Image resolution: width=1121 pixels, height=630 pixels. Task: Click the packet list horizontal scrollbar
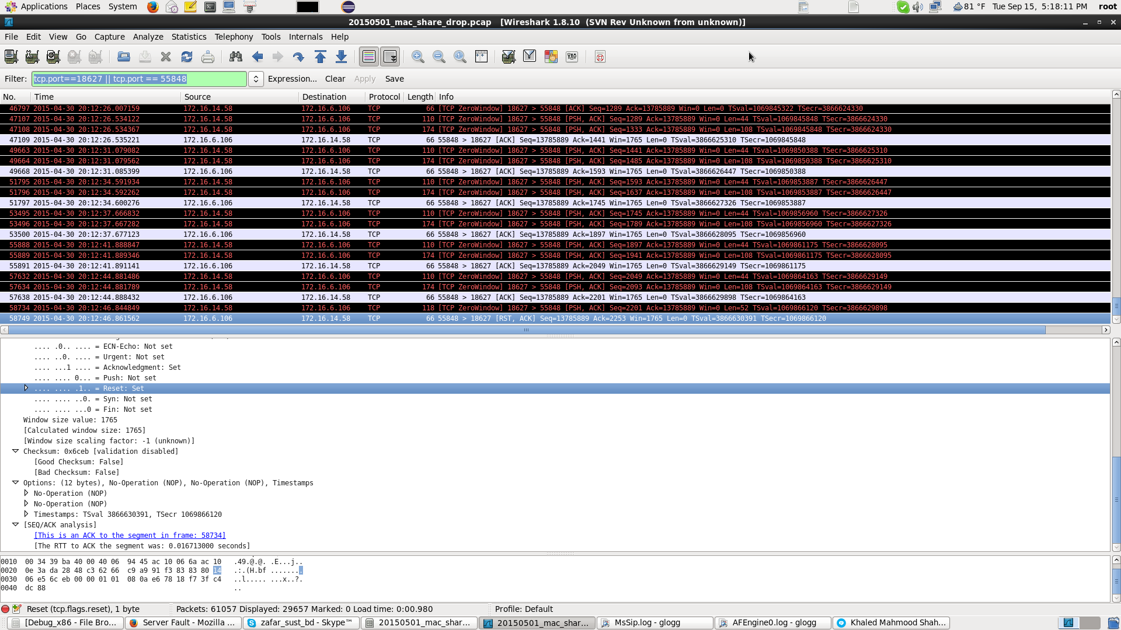pyautogui.click(x=525, y=330)
